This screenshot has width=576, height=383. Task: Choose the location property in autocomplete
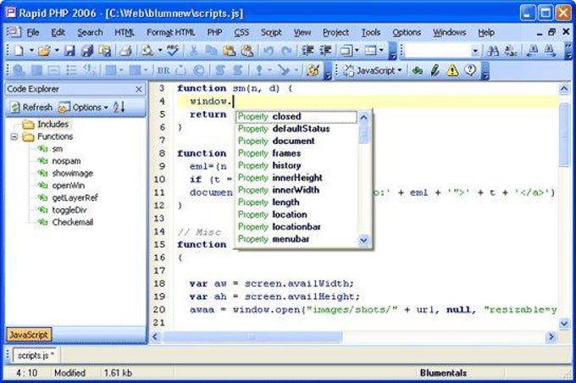tap(296, 214)
